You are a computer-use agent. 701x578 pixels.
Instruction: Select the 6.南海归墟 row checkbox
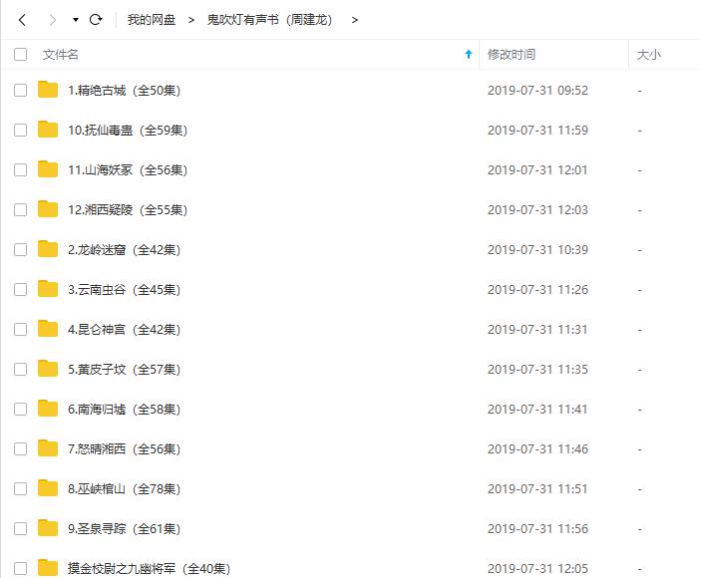click(x=21, y=410)
